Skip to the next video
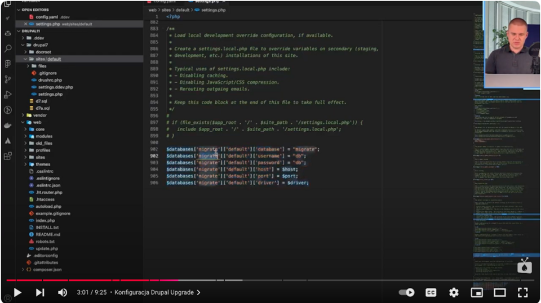The image size is (541, 303). (x=40, y=293)
